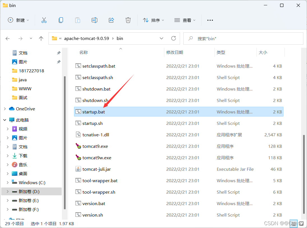Click the pin beside quick access 文档
Viewport: 307px width, 228px height.
pos(59,53)
